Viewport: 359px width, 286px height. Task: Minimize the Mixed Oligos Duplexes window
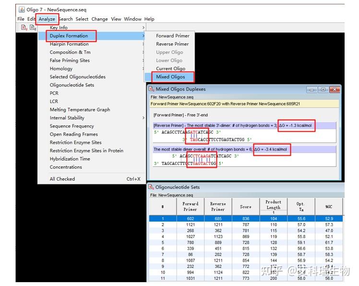tap(311, 89)
